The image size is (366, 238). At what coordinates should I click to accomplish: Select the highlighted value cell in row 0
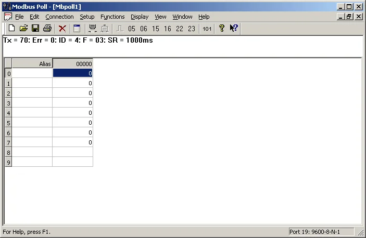point(72,73)
